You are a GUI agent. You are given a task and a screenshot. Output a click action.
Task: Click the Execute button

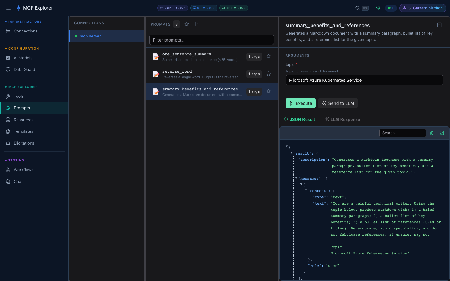click(300, 103)
